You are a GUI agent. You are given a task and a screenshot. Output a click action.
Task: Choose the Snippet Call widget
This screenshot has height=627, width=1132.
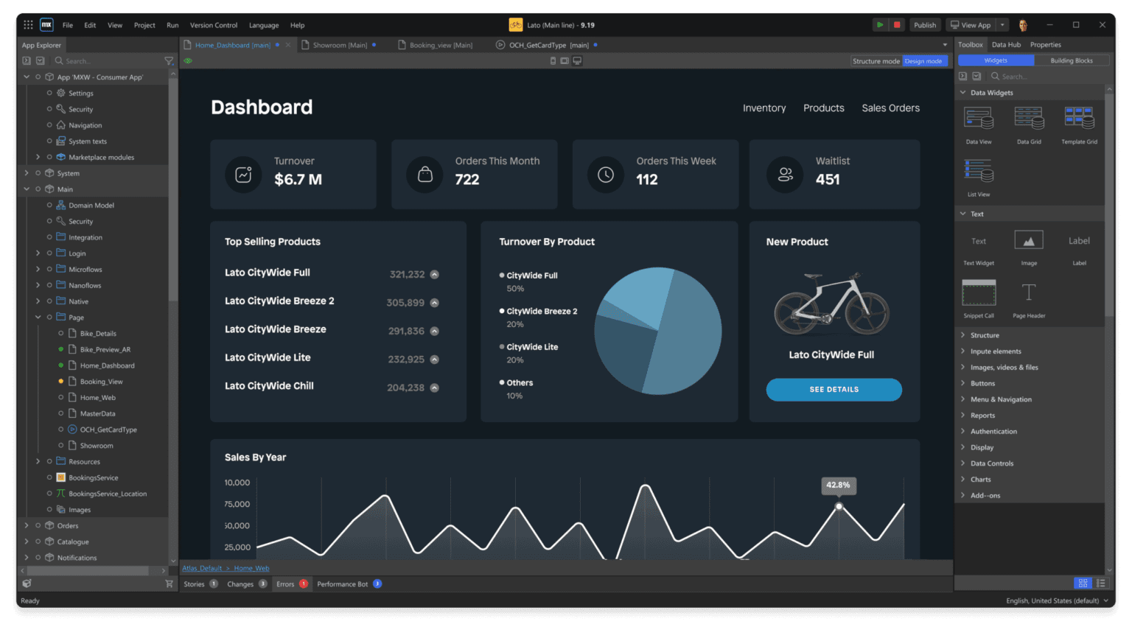click(978, 293)
